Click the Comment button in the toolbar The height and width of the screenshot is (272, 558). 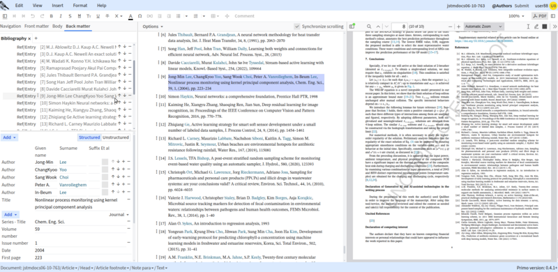tap(244, 16)
